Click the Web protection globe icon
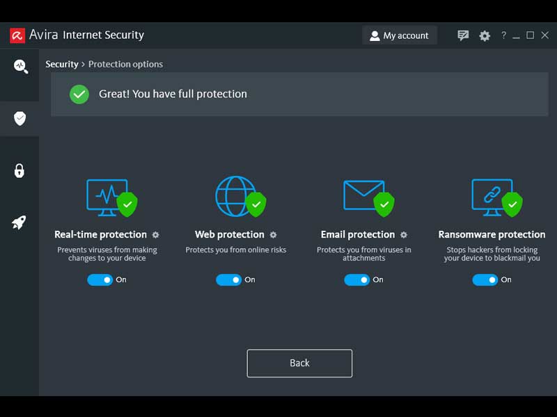Screen dimensions: 557x417 point(235,195)
